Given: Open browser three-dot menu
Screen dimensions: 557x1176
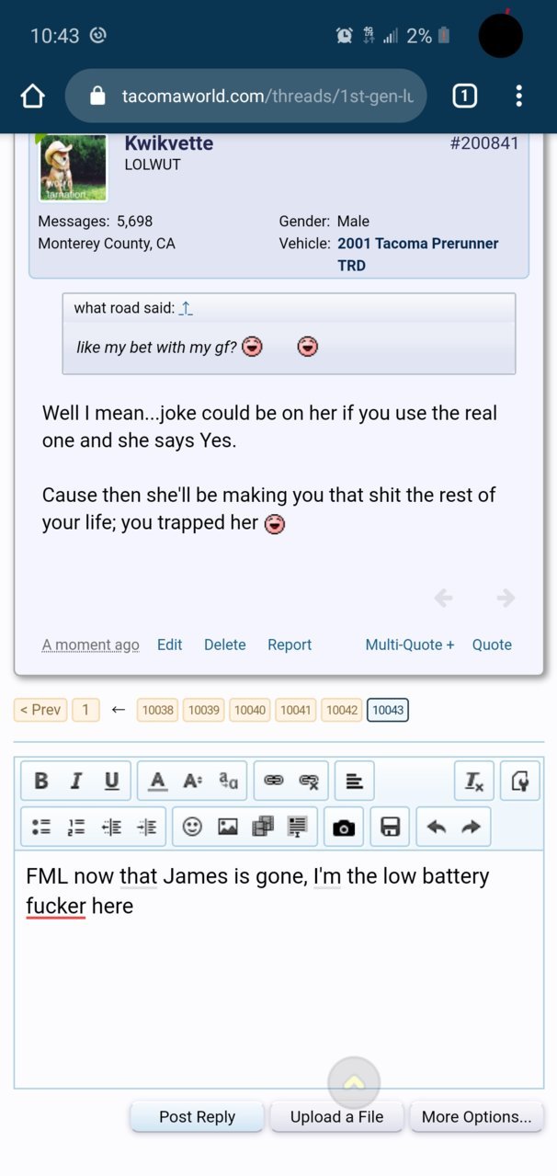Looking at the screenshot, I should (x=518, y=96).
